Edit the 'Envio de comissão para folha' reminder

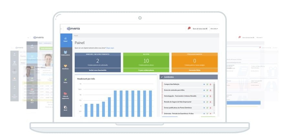207,90
